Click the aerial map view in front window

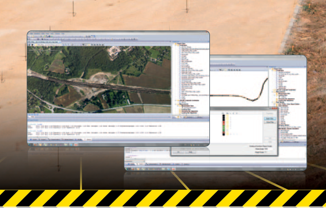point(99,80)
